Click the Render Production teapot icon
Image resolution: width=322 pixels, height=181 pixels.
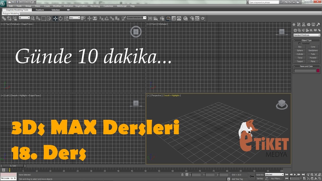tap(203, 18)
